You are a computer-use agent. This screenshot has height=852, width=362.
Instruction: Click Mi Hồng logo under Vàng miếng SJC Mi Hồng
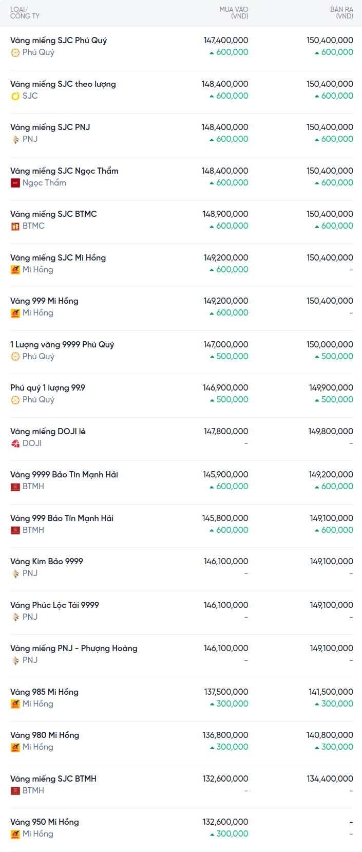pyautogui.click(x=15, y=270)
